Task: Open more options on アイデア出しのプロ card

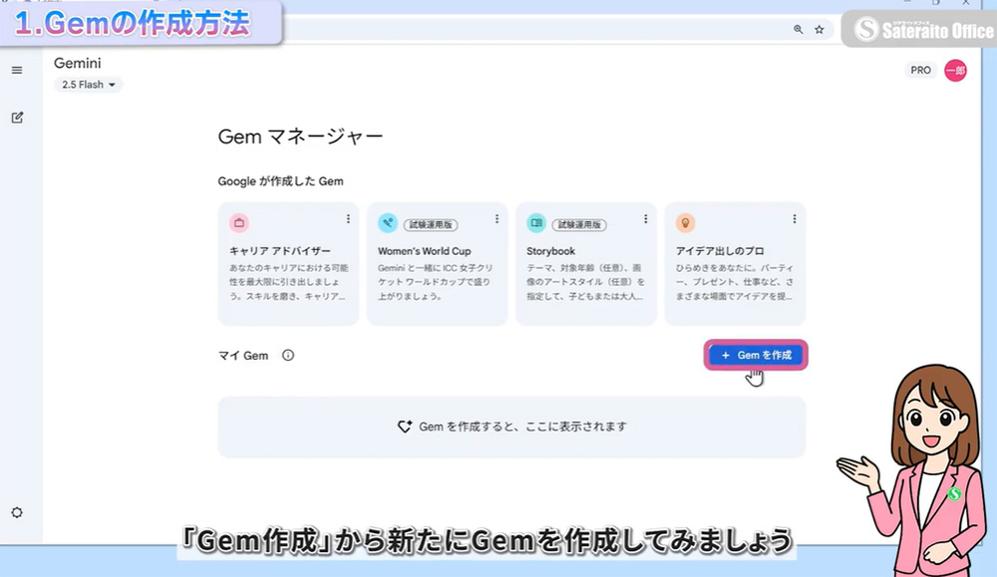Action: pos(795,218)
